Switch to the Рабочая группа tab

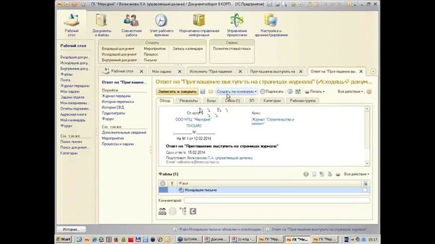(302, 101)
